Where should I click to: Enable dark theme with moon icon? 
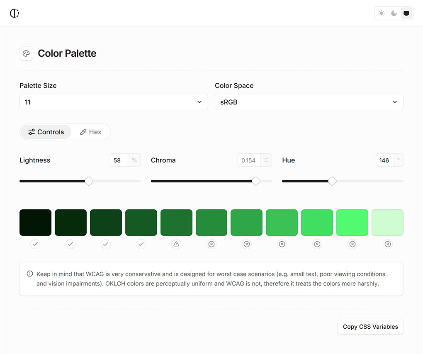pyautogui.click(x=394, y=13)
